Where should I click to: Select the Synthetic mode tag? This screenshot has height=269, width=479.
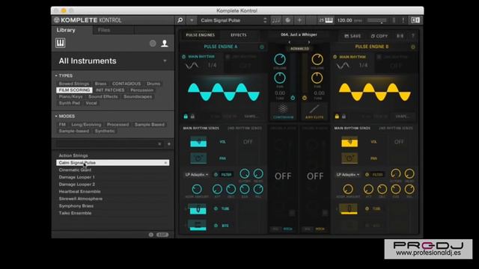point(105,131)
